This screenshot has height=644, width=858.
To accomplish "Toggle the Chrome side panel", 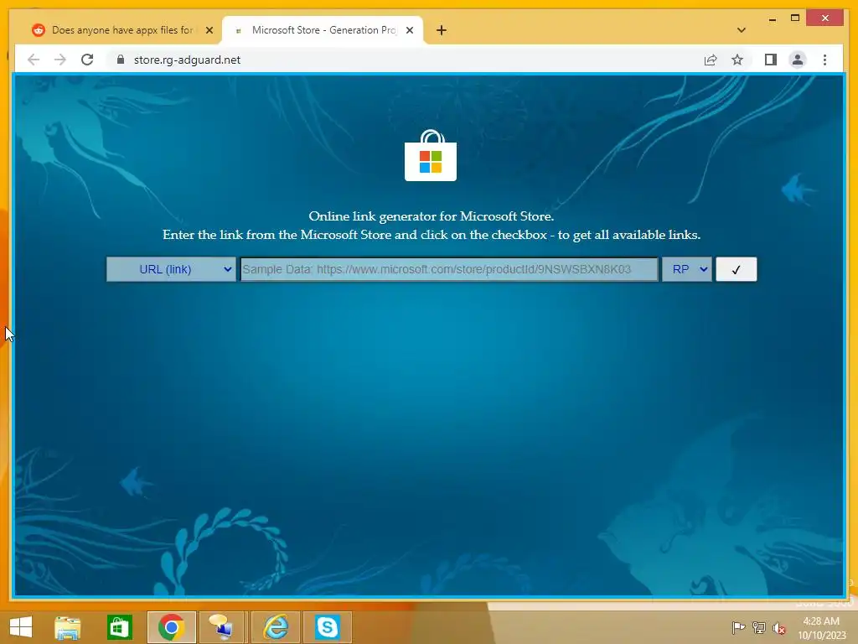I will [x=771, y=60].
